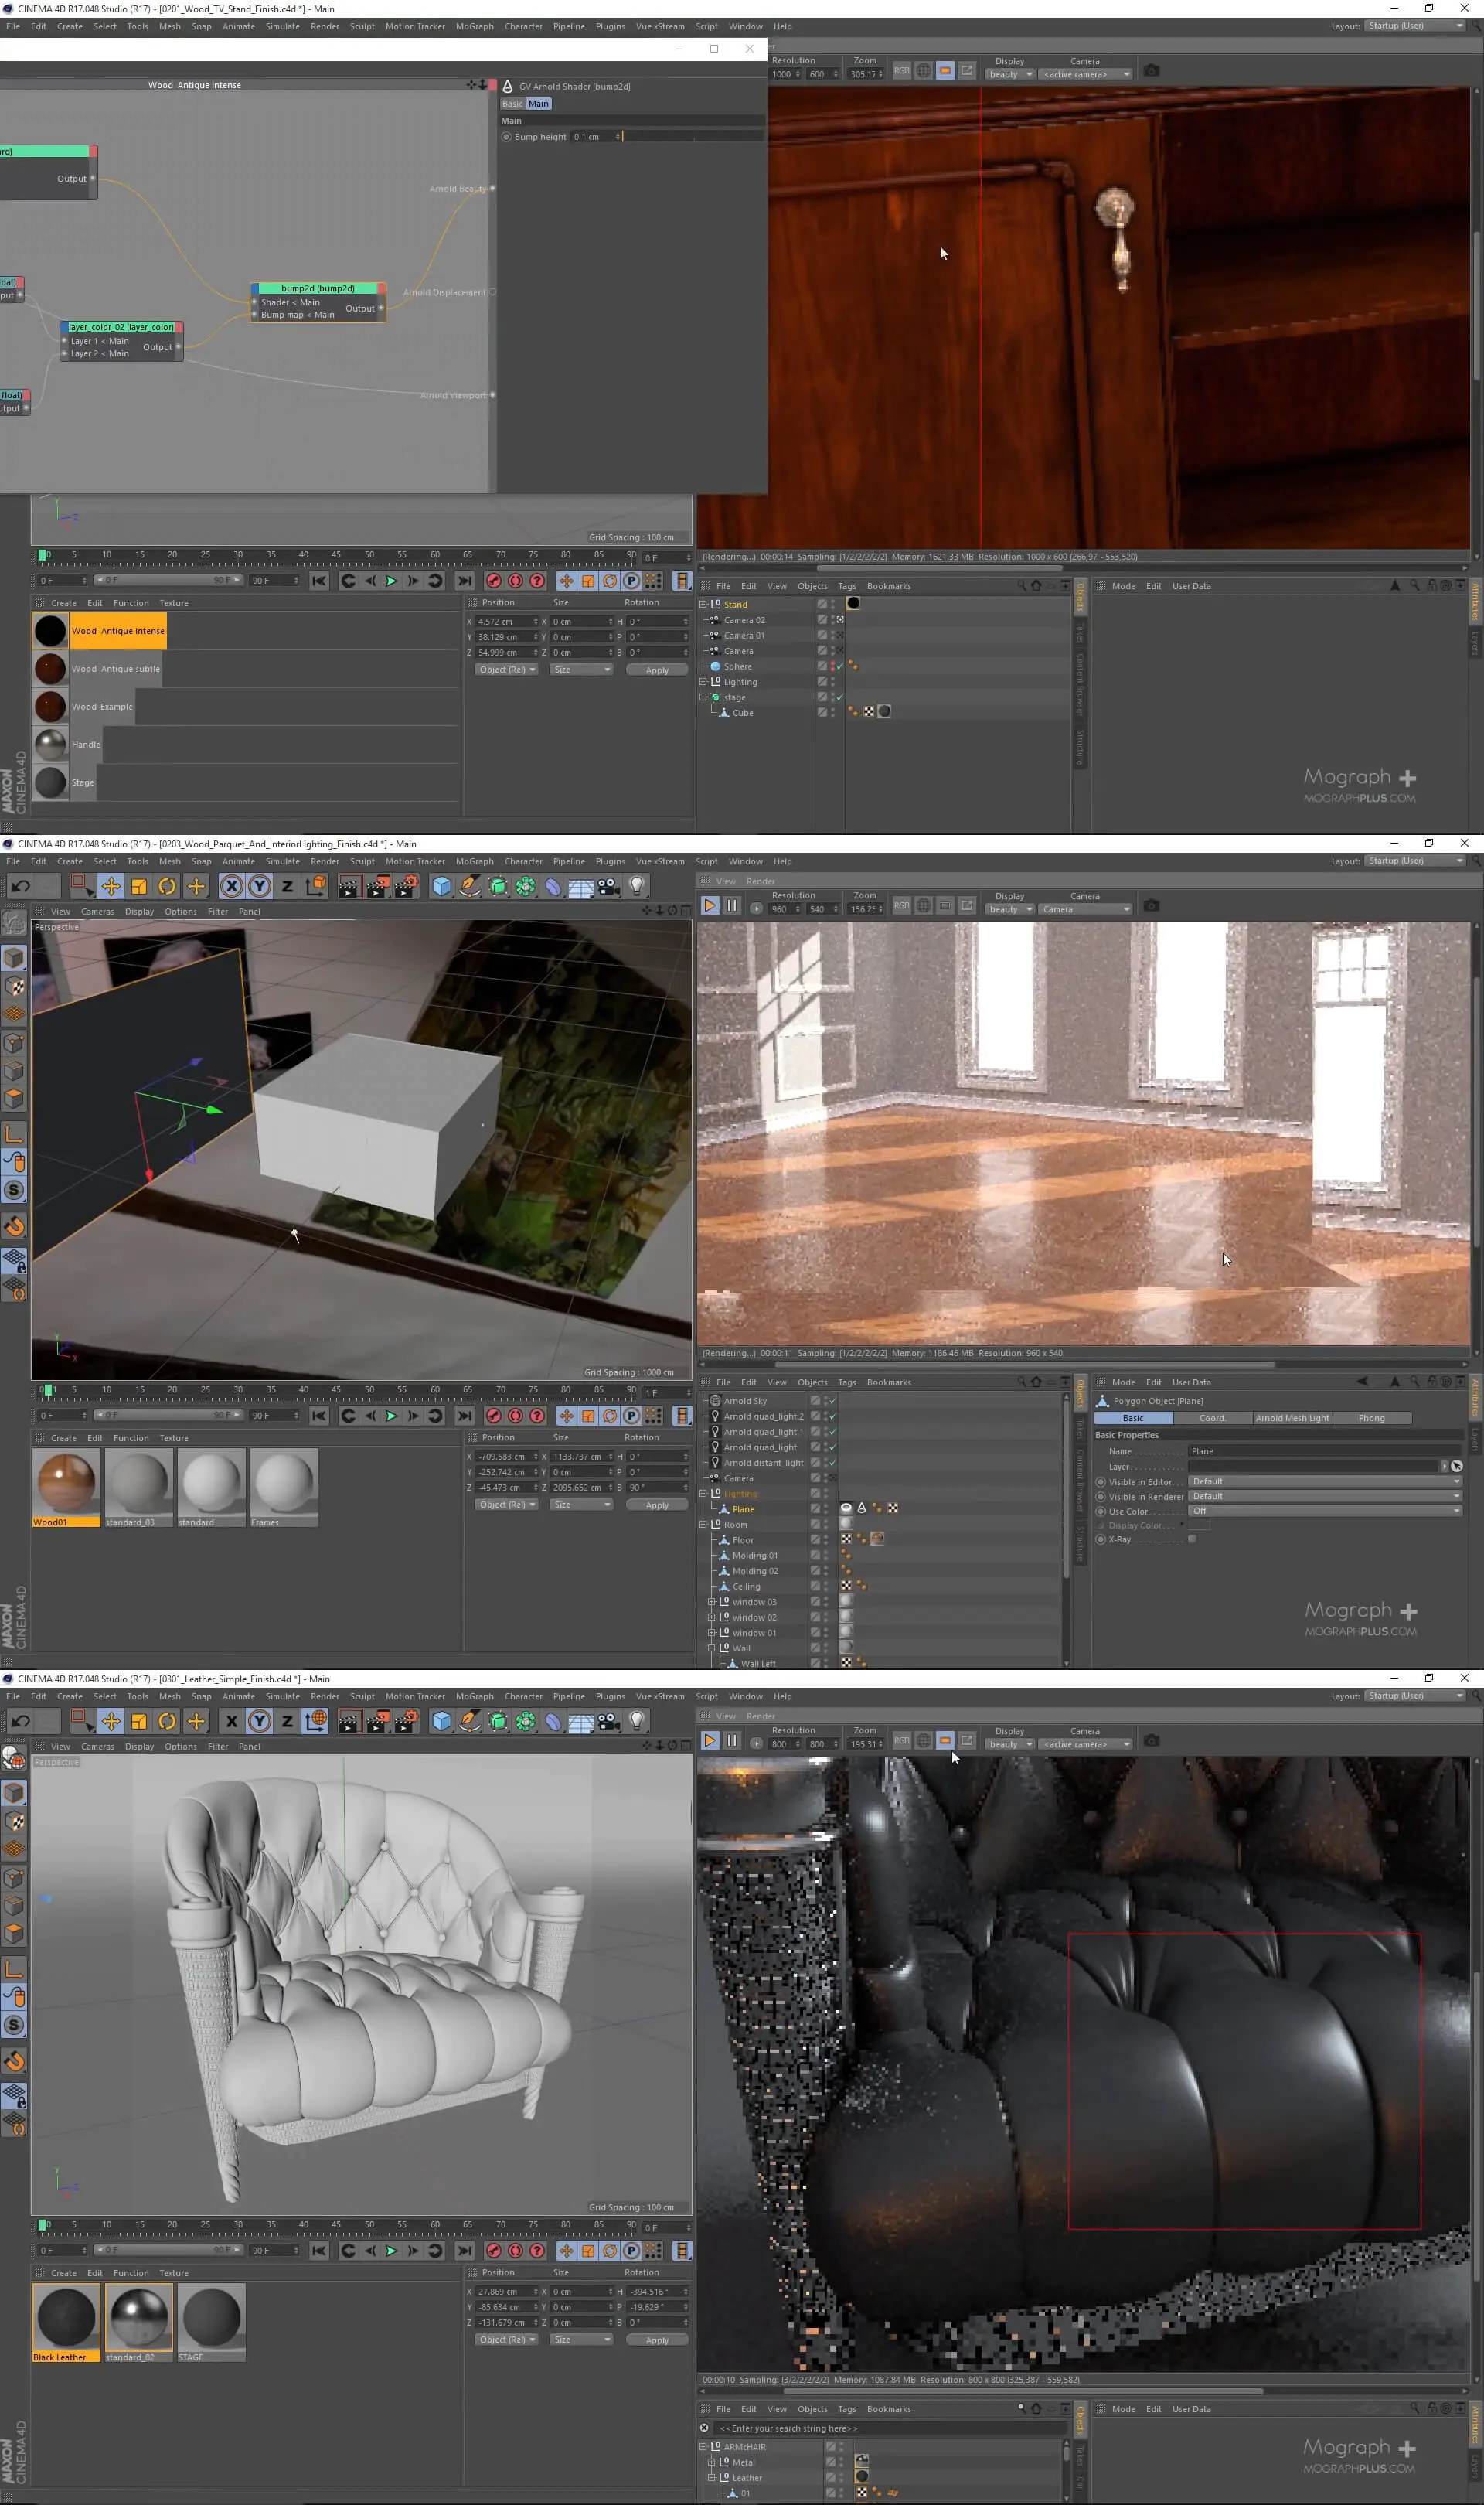This screenshot has width=1484, height=2505.
Task: Play animation in Wood_TV_Stand window timeline
Action: pos(391,580)
